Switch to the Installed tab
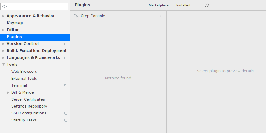 [183, 5]
